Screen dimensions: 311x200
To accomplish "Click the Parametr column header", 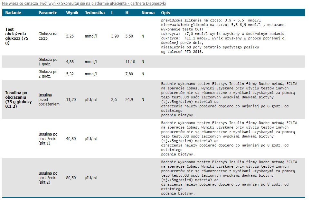I will (47, 13).
